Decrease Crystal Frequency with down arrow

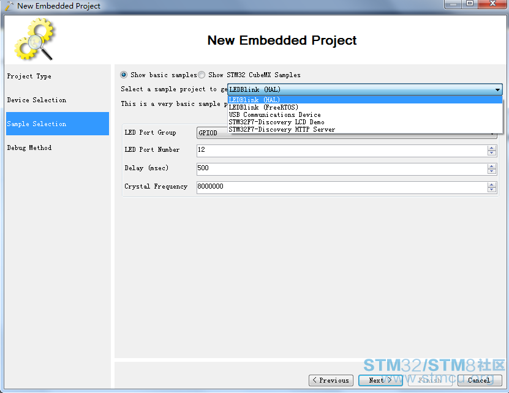pos(492,190)
